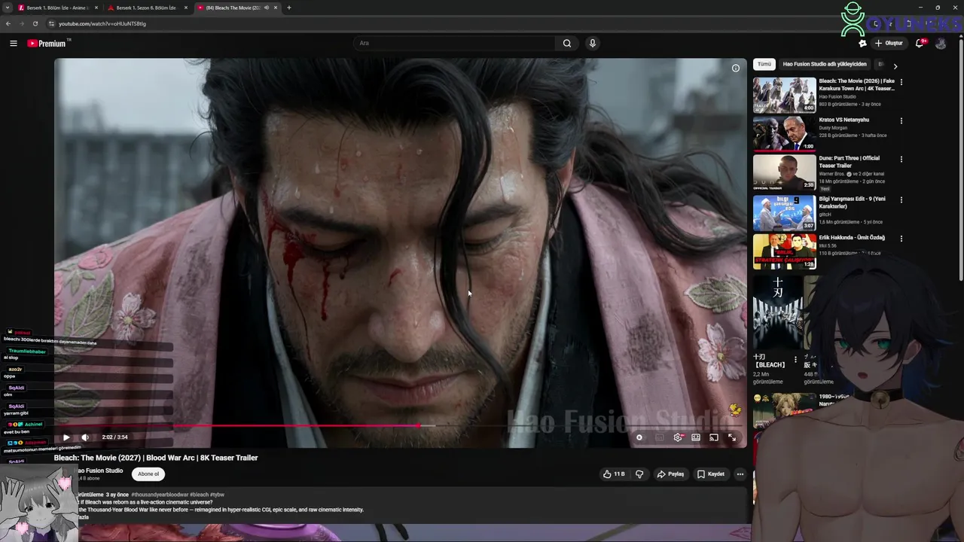The height and width of the screenshot is (542, 964).
Task: Open the options menu for the Karakura Town Arc video
Action: 901,82
